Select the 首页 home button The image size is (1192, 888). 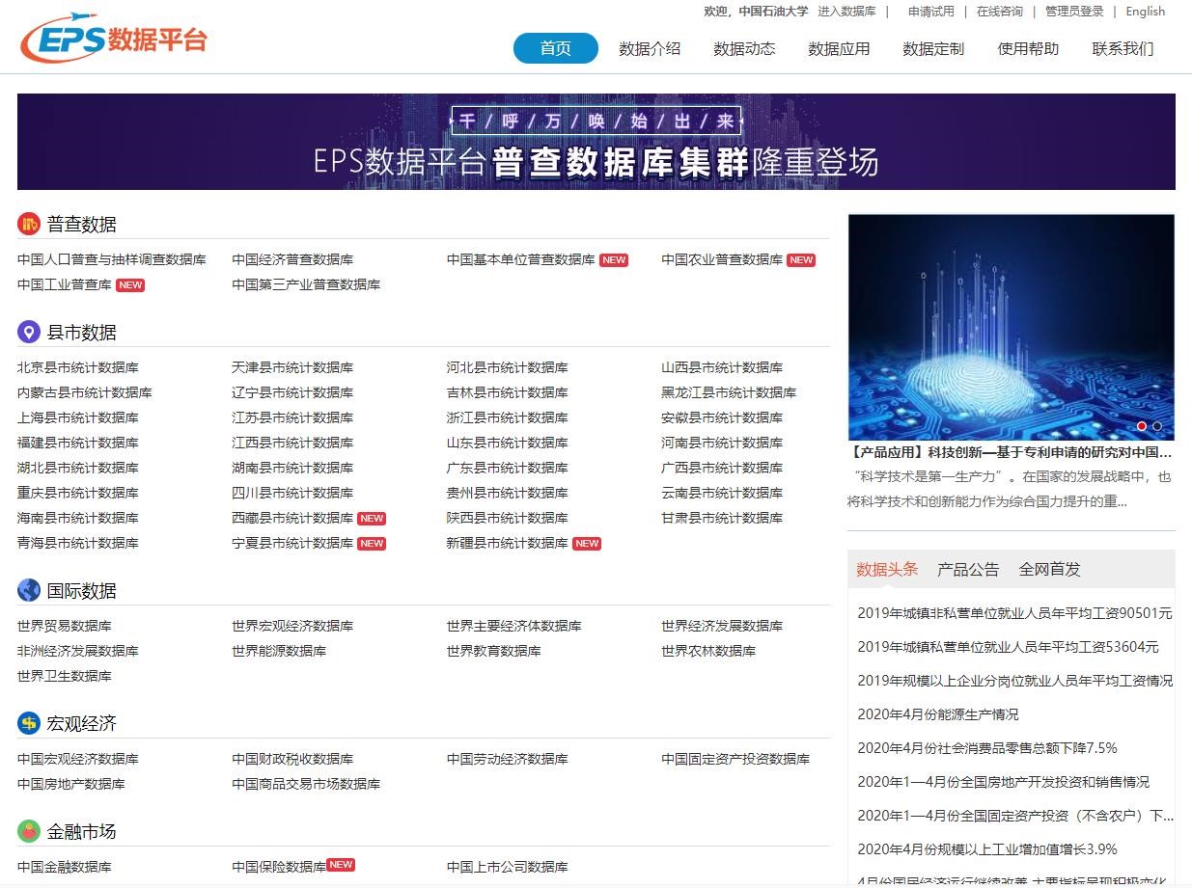point(555,48)
